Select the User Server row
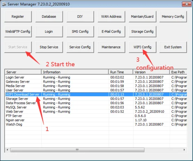This screenshot has height=161, width=193. pos(96,90)
